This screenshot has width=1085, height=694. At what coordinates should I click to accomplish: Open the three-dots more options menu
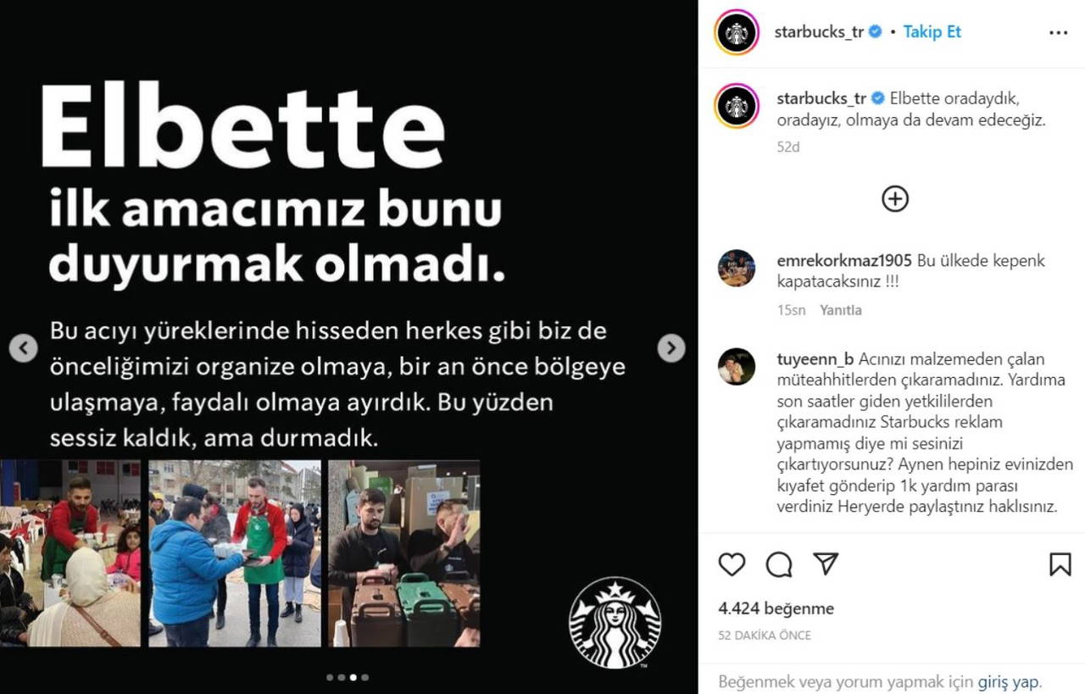click(x=1059, y=32)
